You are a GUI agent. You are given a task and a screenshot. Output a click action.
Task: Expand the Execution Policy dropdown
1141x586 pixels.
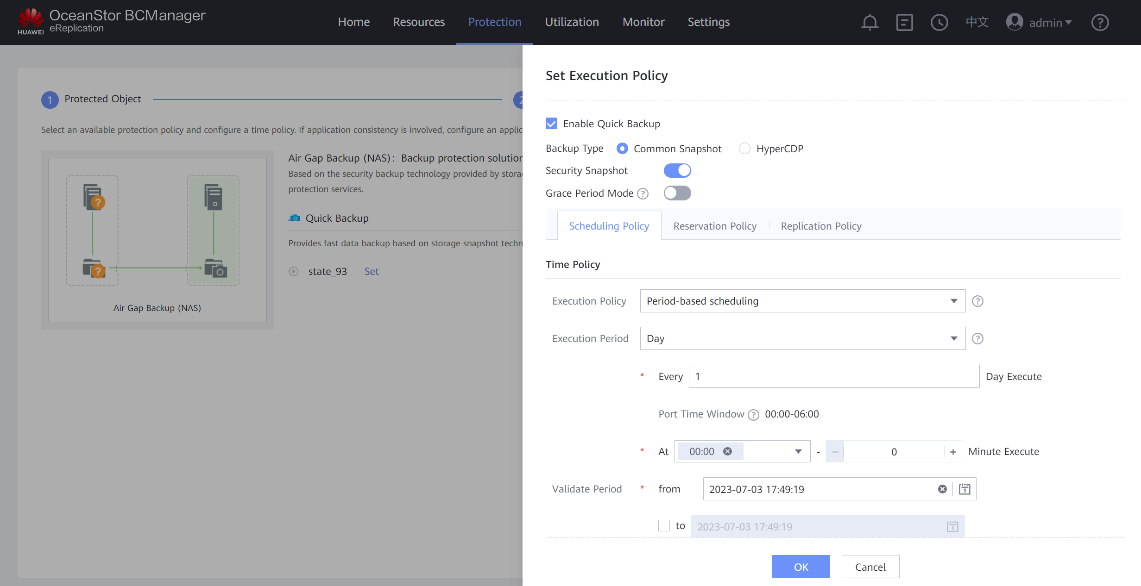click(802, 301)
